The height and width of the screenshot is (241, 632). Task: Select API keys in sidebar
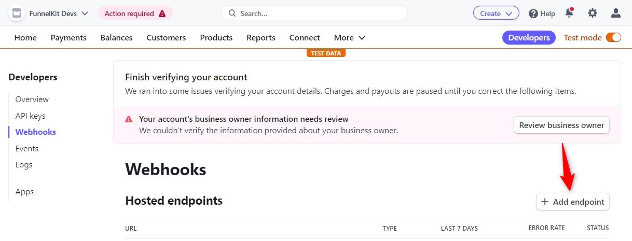click(x=30, y=116)
